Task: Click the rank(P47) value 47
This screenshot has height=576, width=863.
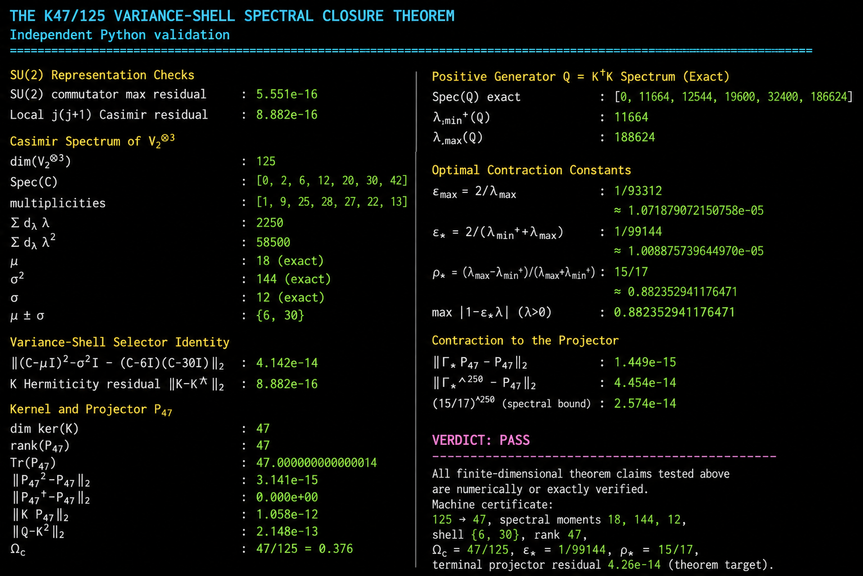Action: [x=263, y=445]
